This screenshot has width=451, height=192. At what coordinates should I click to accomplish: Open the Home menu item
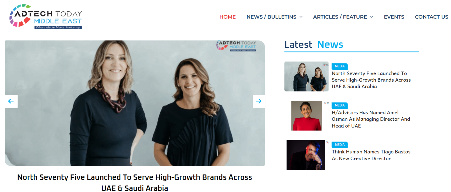[227, 17]
